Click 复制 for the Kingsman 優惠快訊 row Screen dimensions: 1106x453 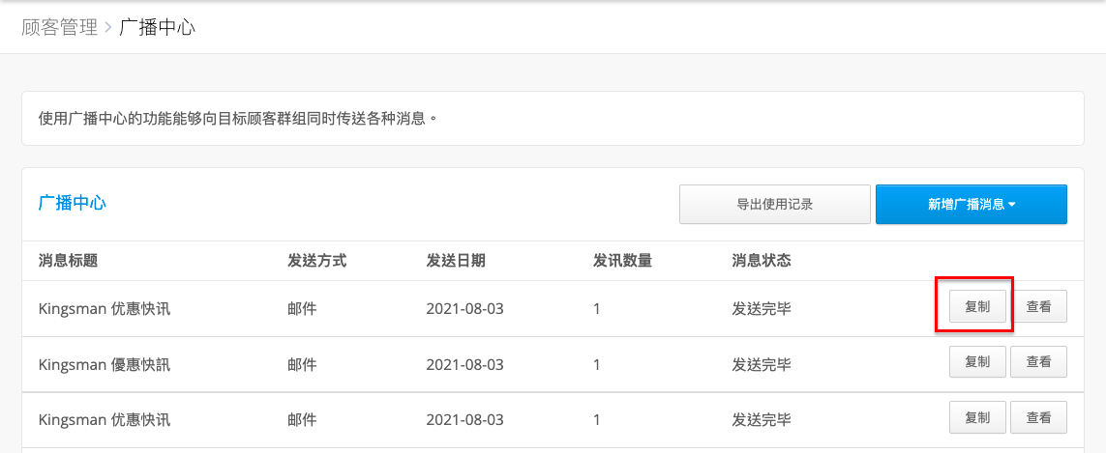[977, 362]
